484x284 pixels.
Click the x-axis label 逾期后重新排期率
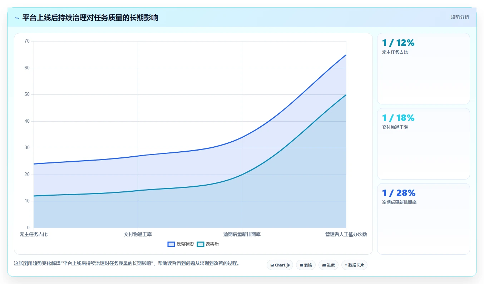(x=242, y=235)
